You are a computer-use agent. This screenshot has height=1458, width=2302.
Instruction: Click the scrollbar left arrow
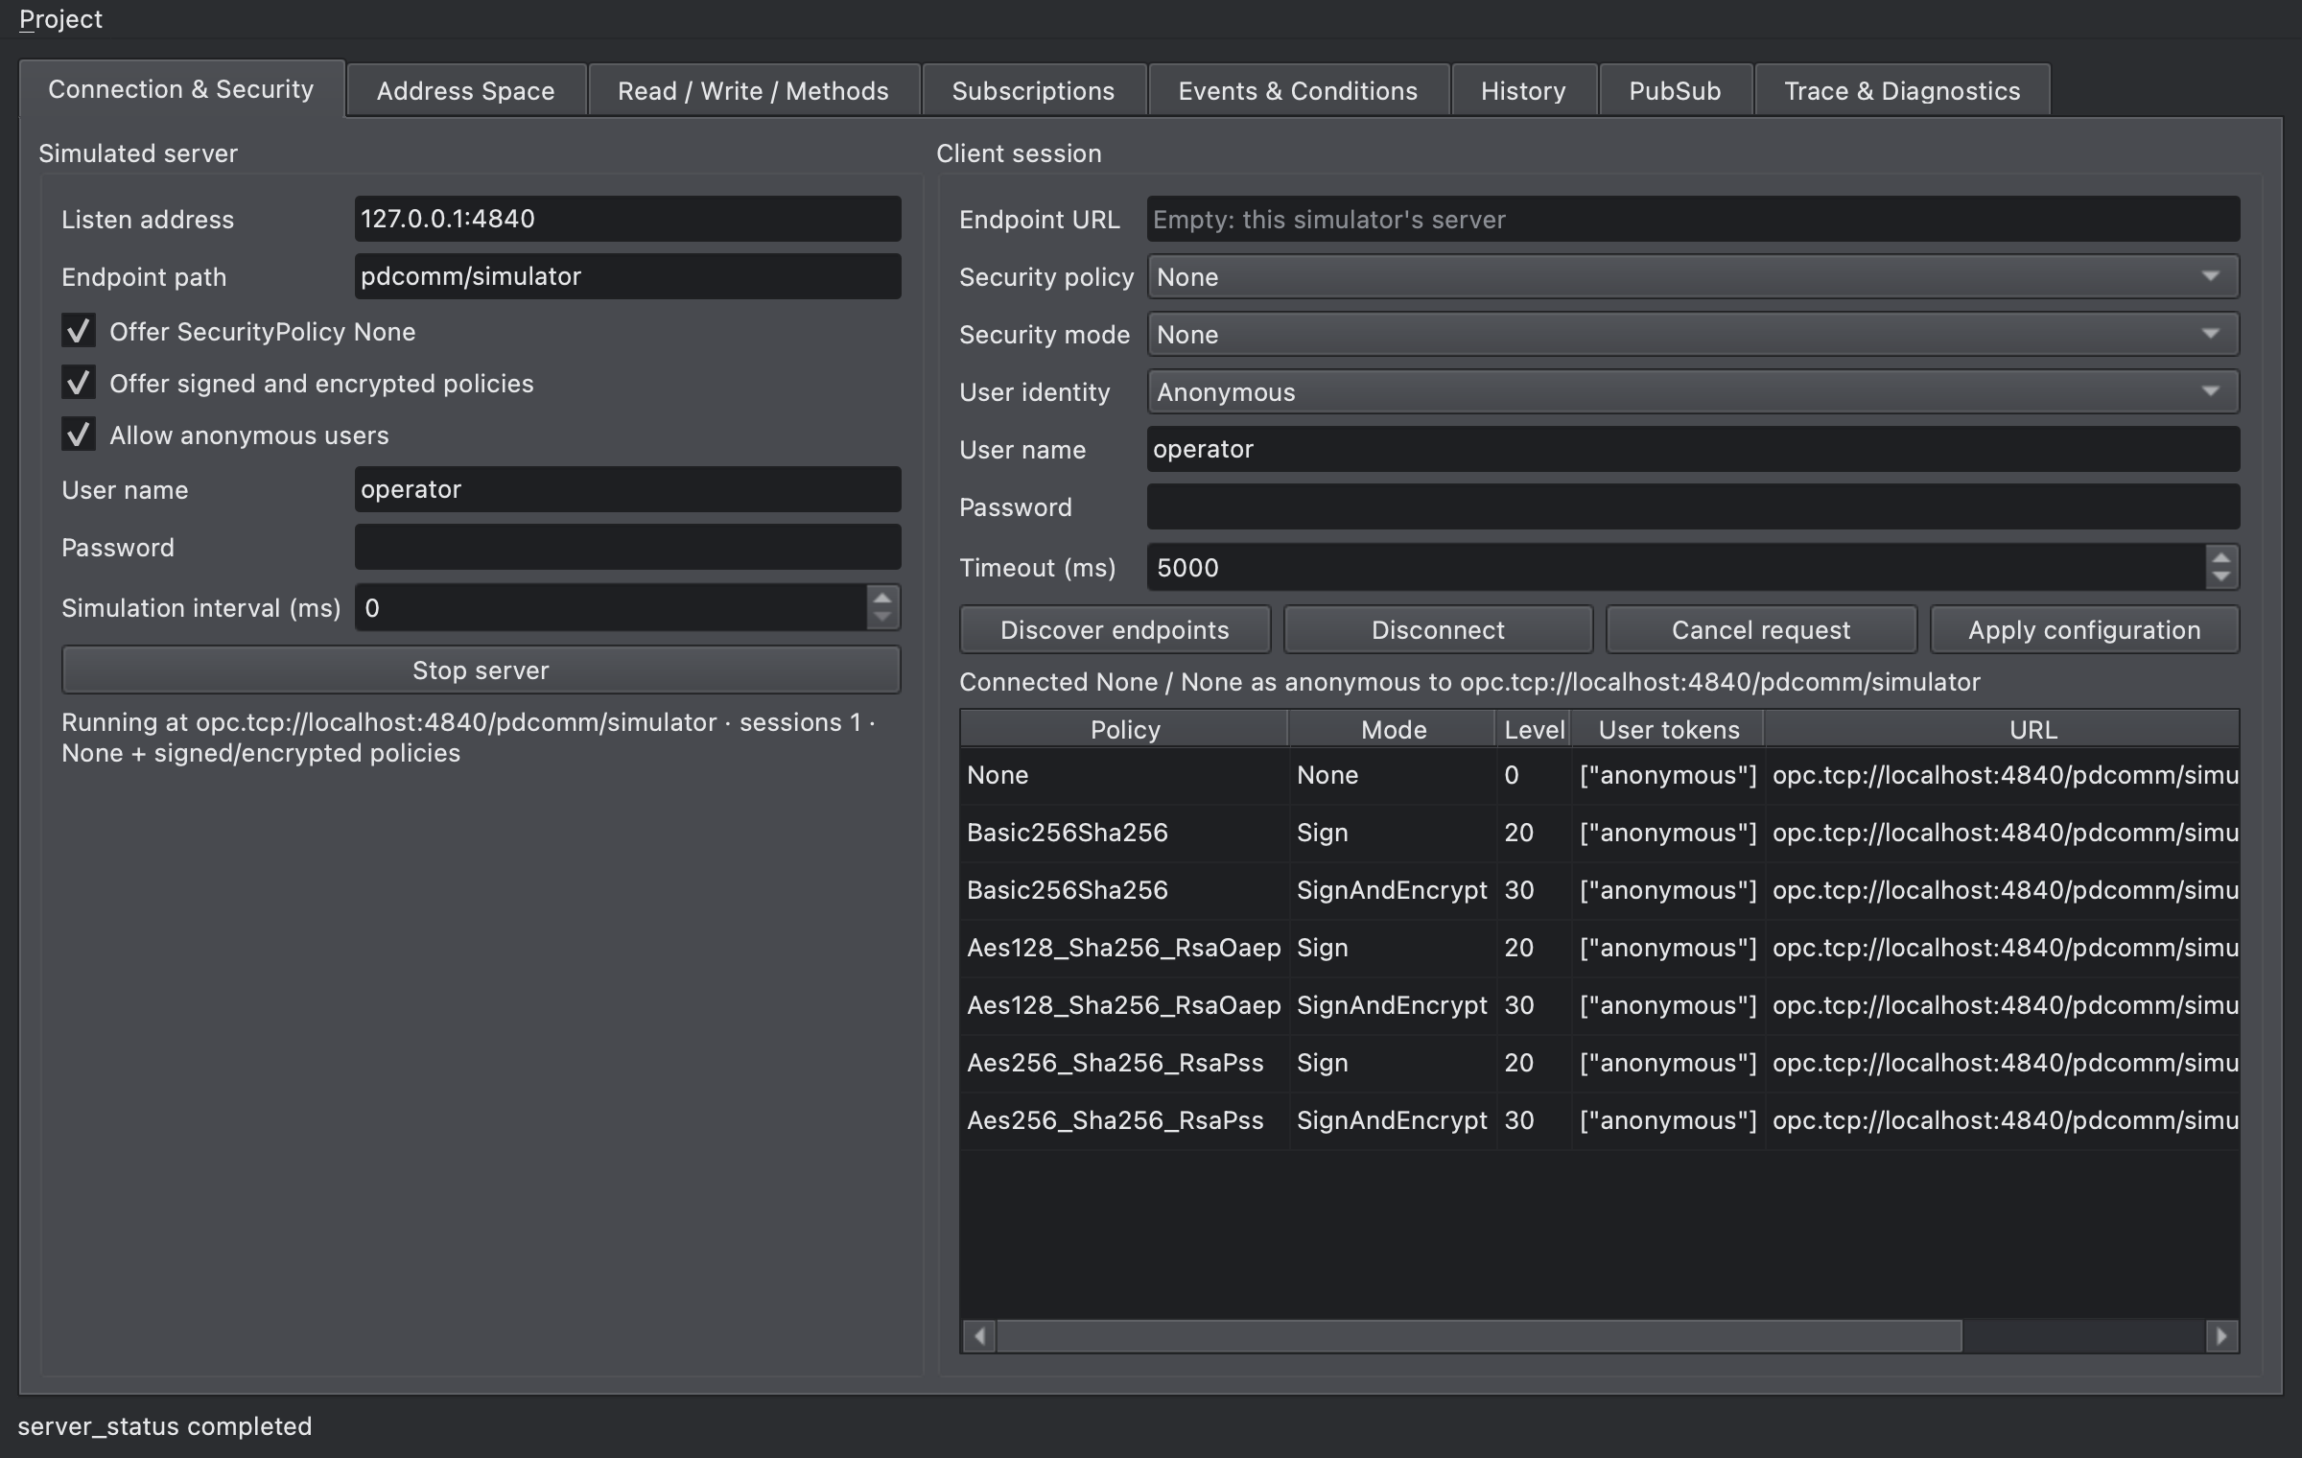(979, 1335)
